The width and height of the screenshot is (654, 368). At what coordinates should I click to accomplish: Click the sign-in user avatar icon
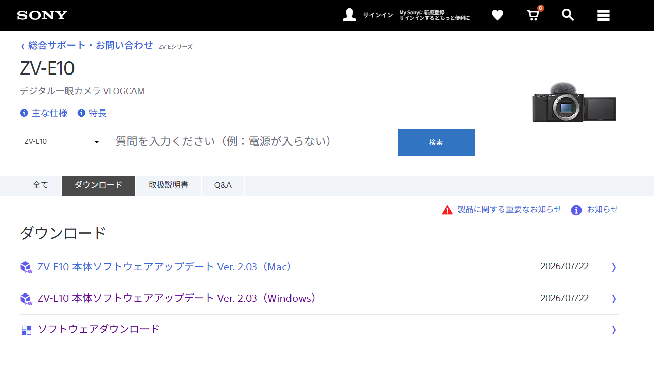pyautogui.click(x=349, y=15)
